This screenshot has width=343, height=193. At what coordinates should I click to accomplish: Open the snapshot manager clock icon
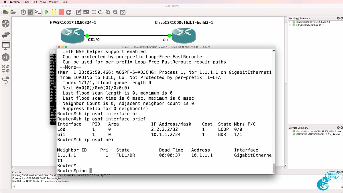23,12
